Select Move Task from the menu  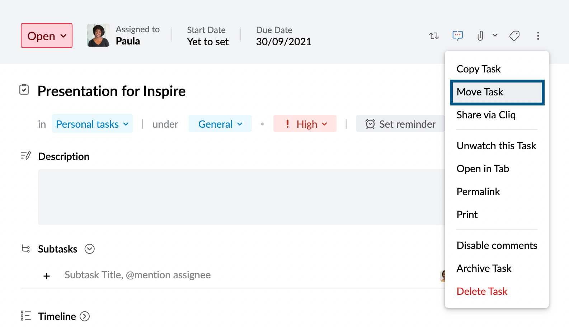pos(497,92)
